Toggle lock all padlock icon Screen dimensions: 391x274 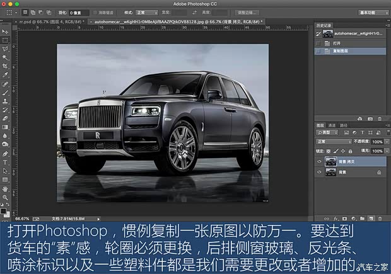pos(351,151)
